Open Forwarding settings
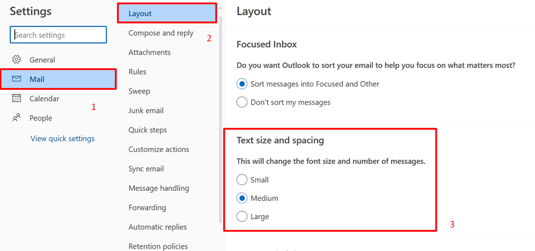The height and width of the screenshot is (251, 535). (147, 208)
